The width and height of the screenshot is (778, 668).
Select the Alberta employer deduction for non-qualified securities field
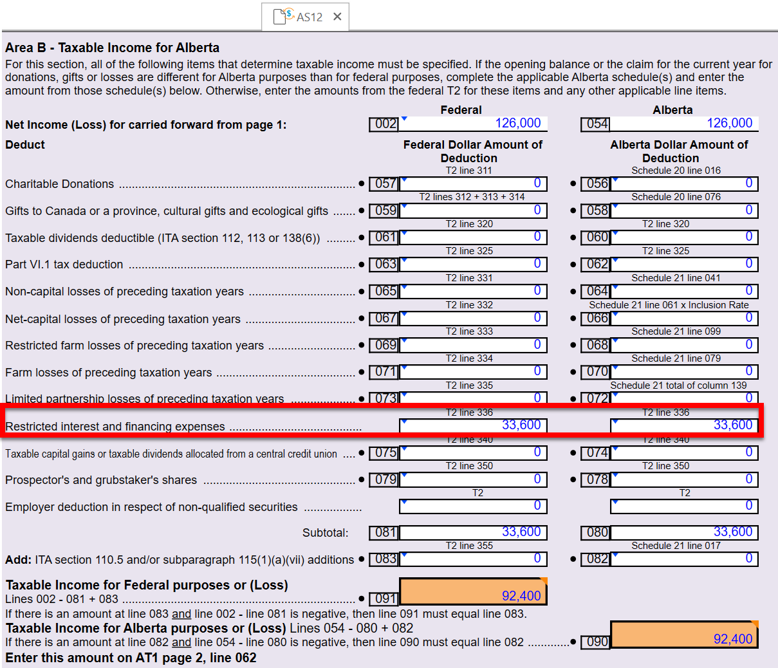click(x=684, y=506)
